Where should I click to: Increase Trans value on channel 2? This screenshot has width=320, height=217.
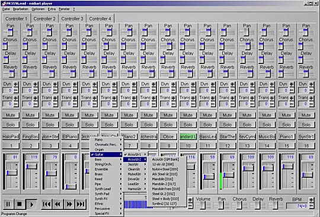(x=36, y=98)
